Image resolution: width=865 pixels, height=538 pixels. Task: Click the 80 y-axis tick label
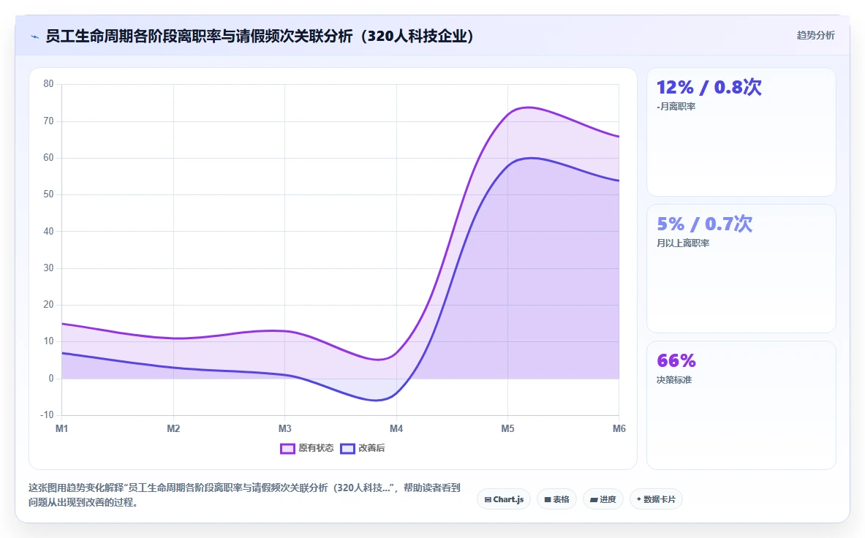48,84
